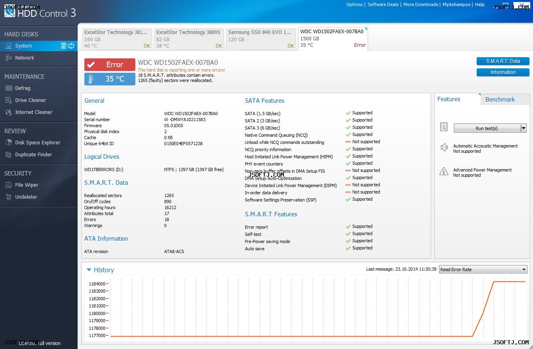Click the red Error status badge
Screen dimensions: 533x349
tap(110, 65)
